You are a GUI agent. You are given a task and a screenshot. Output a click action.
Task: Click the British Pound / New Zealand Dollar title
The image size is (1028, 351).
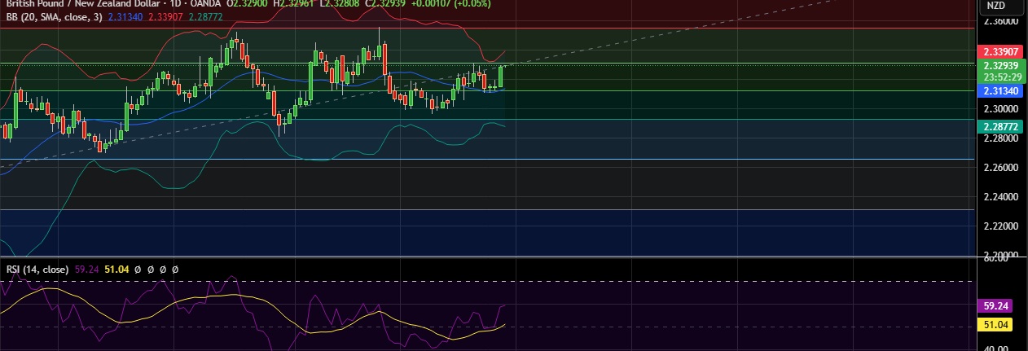point(83,3)
